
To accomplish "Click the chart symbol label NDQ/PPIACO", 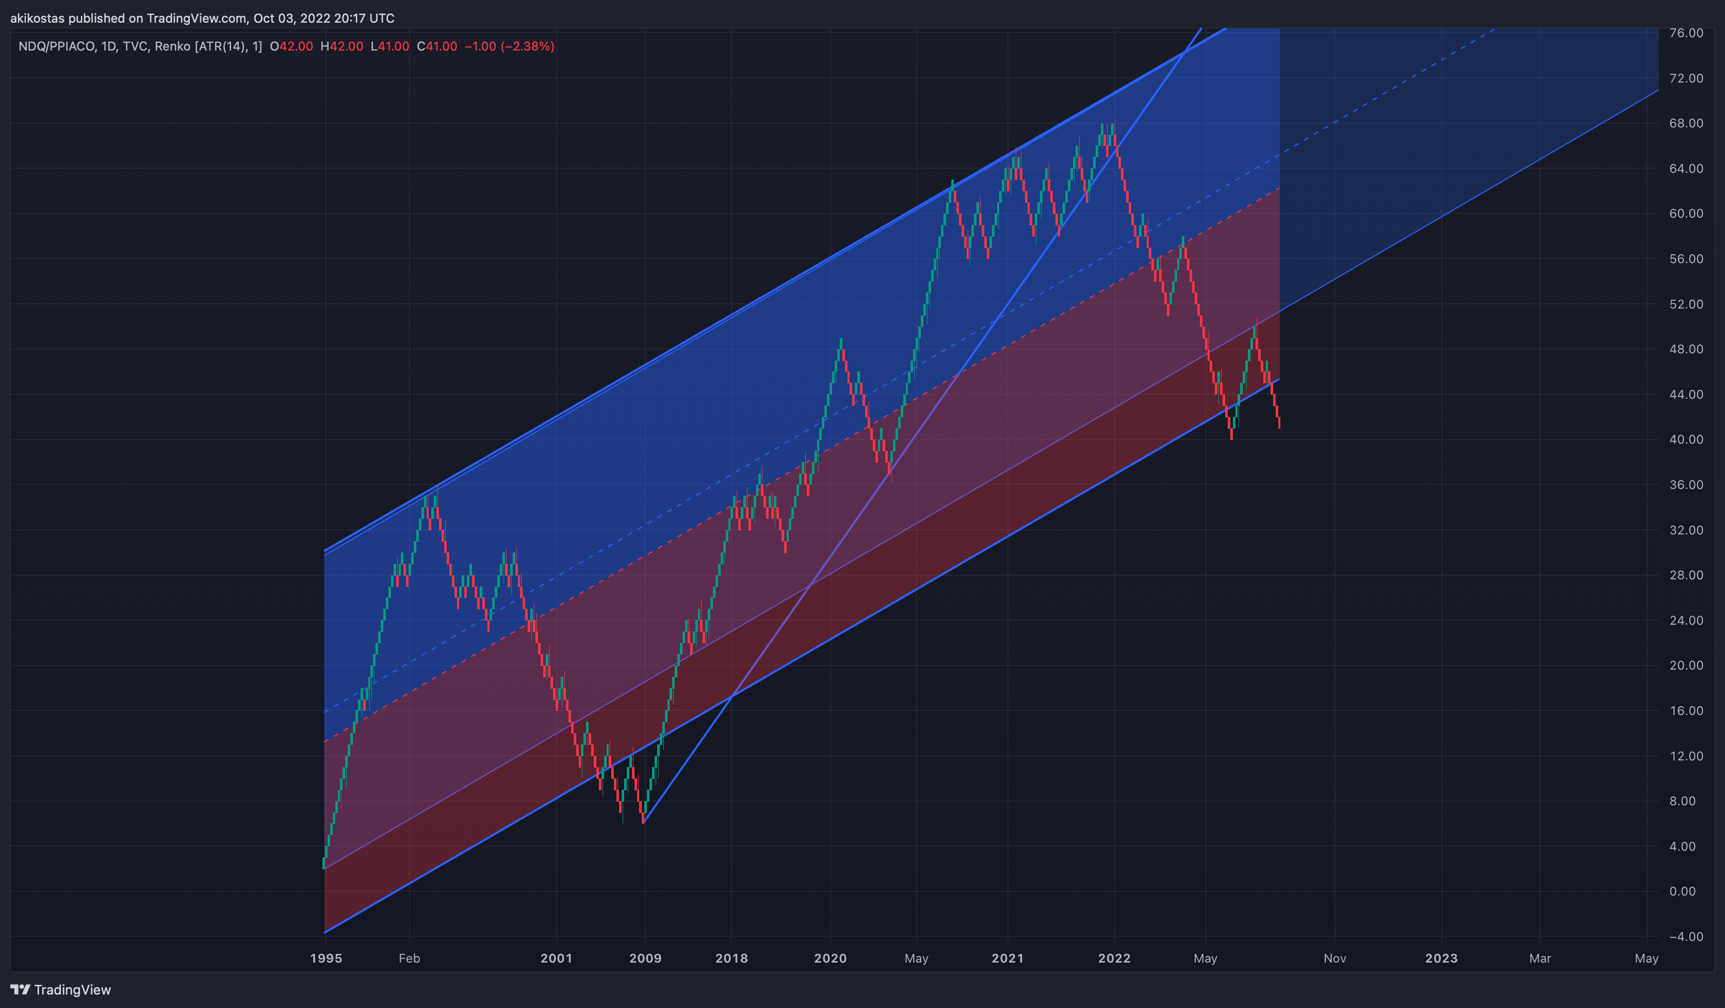I will (x=56, y=46).
